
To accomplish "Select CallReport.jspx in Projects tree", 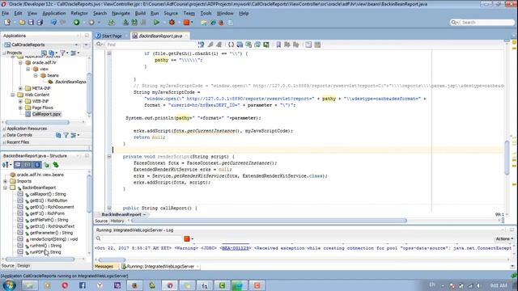I will [x=47, y=114].
